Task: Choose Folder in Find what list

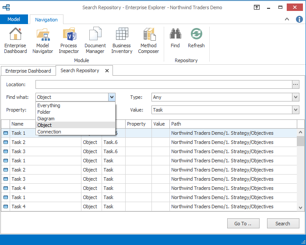Action: (76, 112)
